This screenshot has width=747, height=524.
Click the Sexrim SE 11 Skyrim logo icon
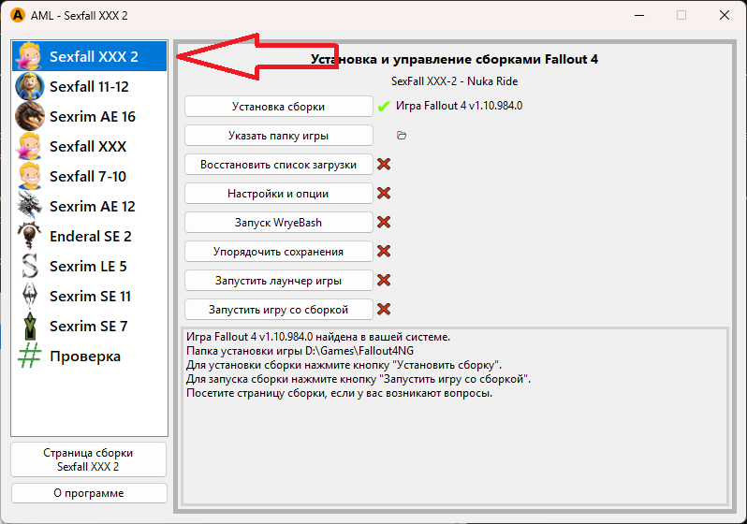point(30,296)
